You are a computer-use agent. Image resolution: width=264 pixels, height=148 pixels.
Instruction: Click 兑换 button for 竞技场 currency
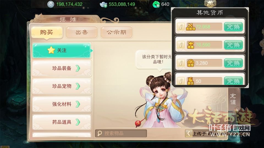[x=233, y=27]
